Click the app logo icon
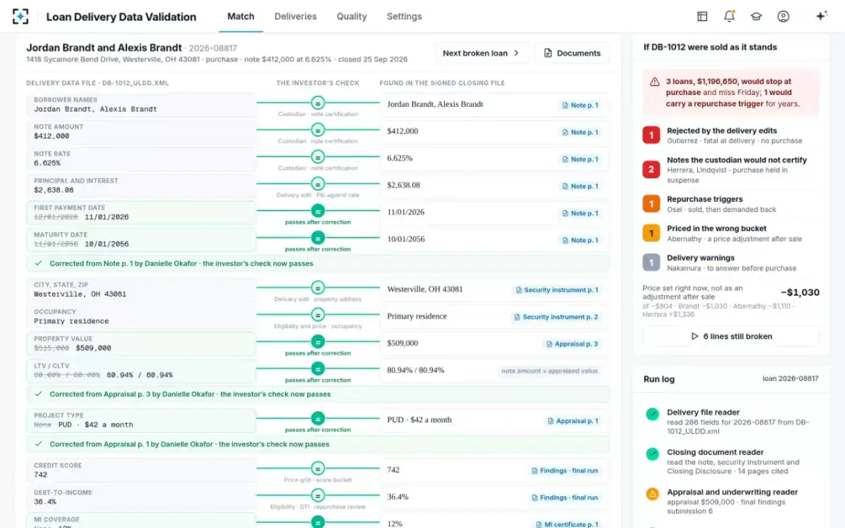The image size is (845, 528). [20, 16]
